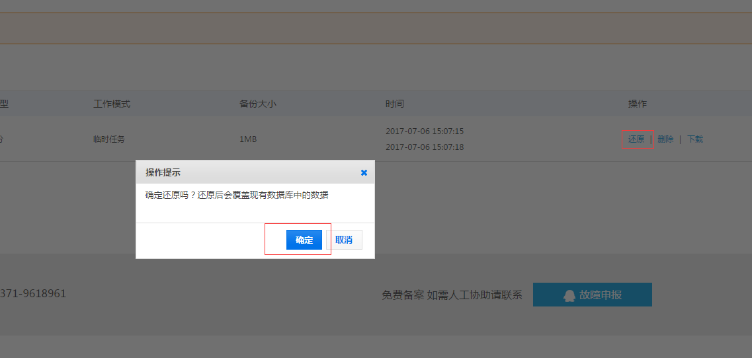
Task: Click the 还原 link in the backup row
Action: click(636, 139)
